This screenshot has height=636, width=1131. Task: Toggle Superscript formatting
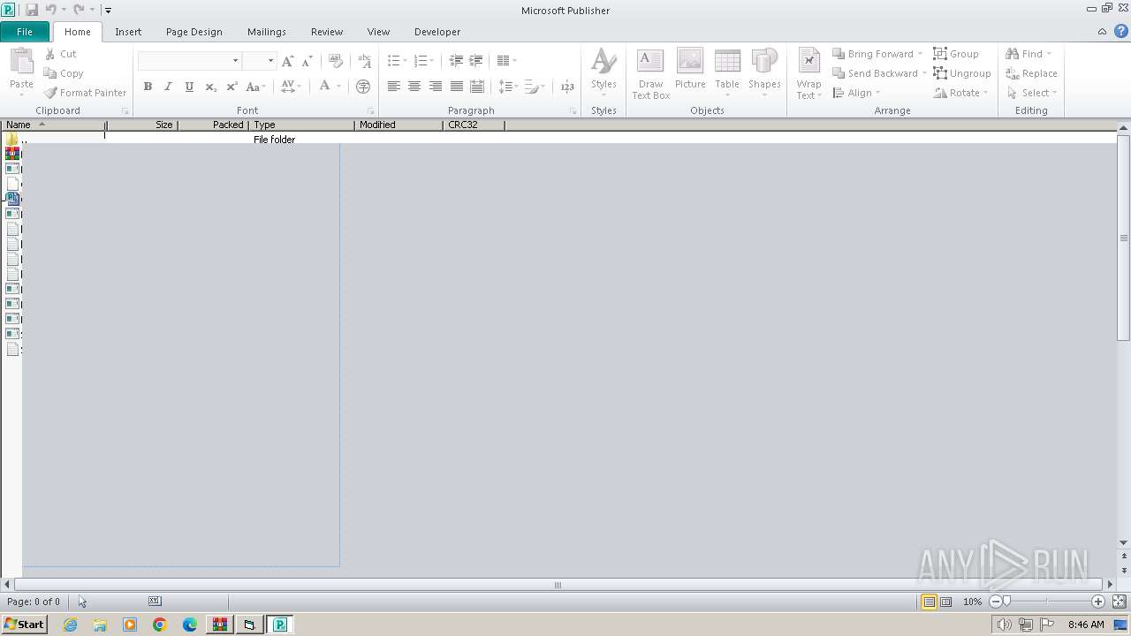point(232,87)
